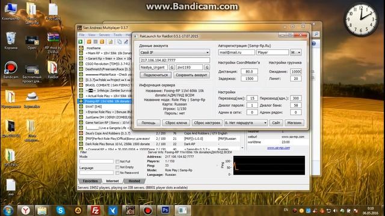Click the Дистанция value field
The image size is (385, 216).
click(x=249, y=71)
